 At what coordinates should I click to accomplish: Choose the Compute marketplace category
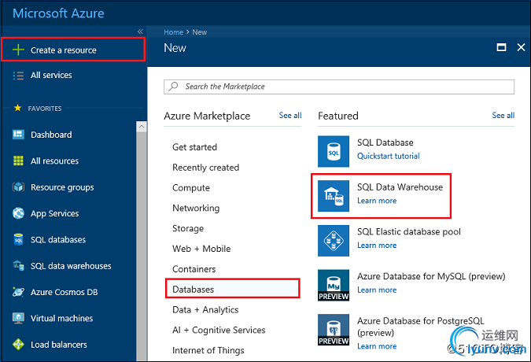[x=191, y=188]
